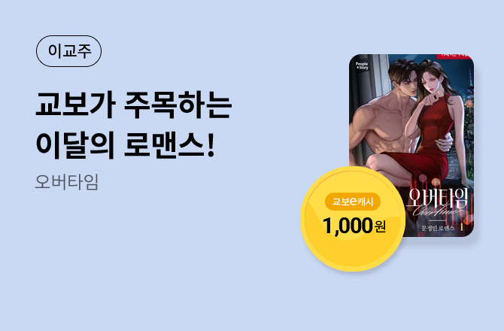This screenshot has height=331, width=504.
Task: Click the 원 currency character on coin
Action: click(380, 227)
